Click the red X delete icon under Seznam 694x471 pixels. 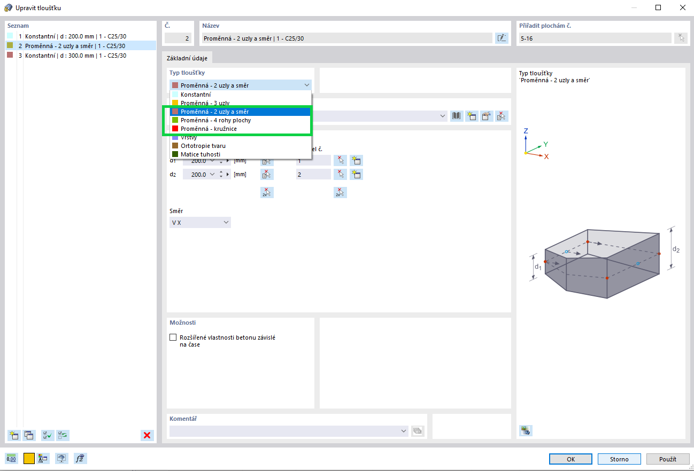147,435
